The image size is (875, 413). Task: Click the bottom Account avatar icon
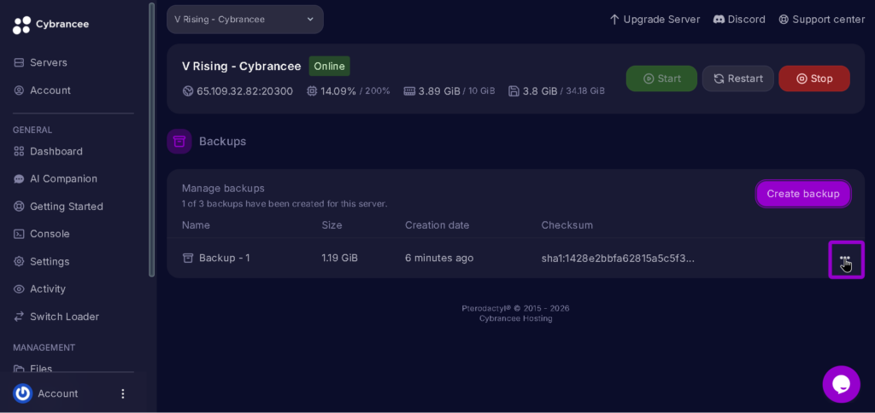(23, 393)
